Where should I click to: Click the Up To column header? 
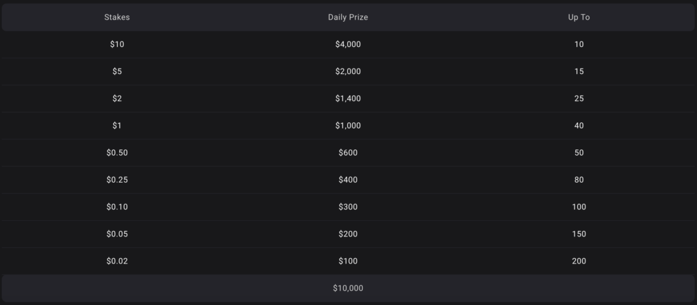pyautogui.click(x=579, y=17)
